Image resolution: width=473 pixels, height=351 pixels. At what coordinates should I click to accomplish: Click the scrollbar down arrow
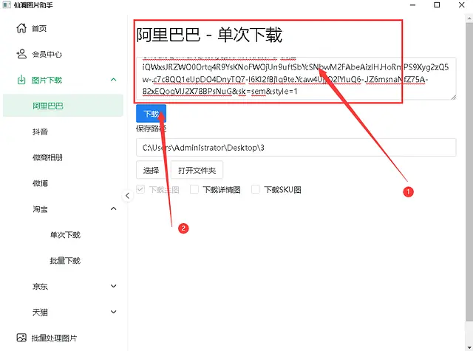point(469,347)
